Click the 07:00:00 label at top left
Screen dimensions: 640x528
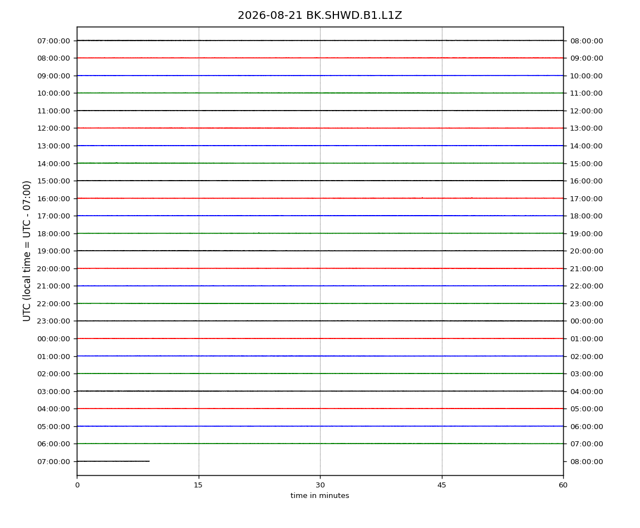point(53,41)
